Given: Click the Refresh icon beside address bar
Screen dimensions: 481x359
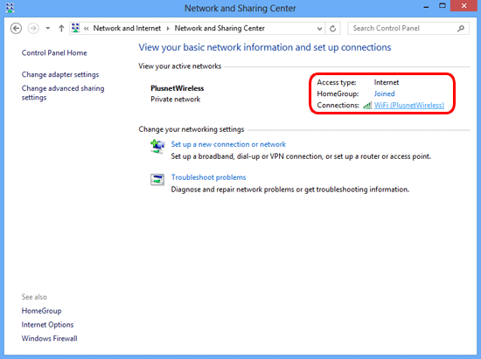Looking at the screenshot, I should tap(332, 29).
